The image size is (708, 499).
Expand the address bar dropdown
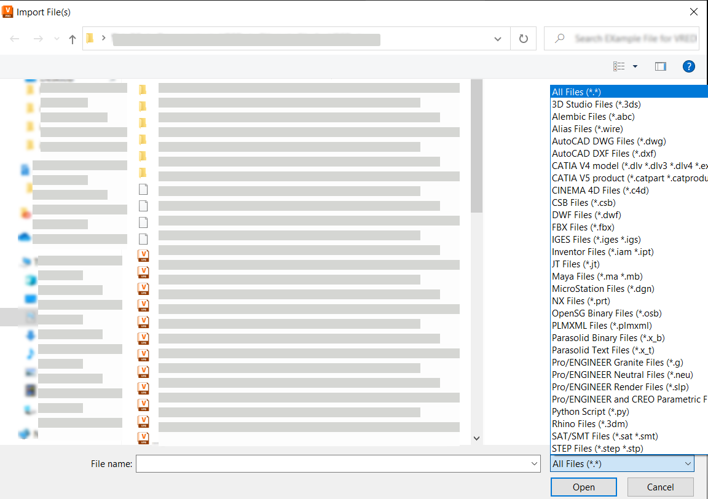tap(498, 38)
